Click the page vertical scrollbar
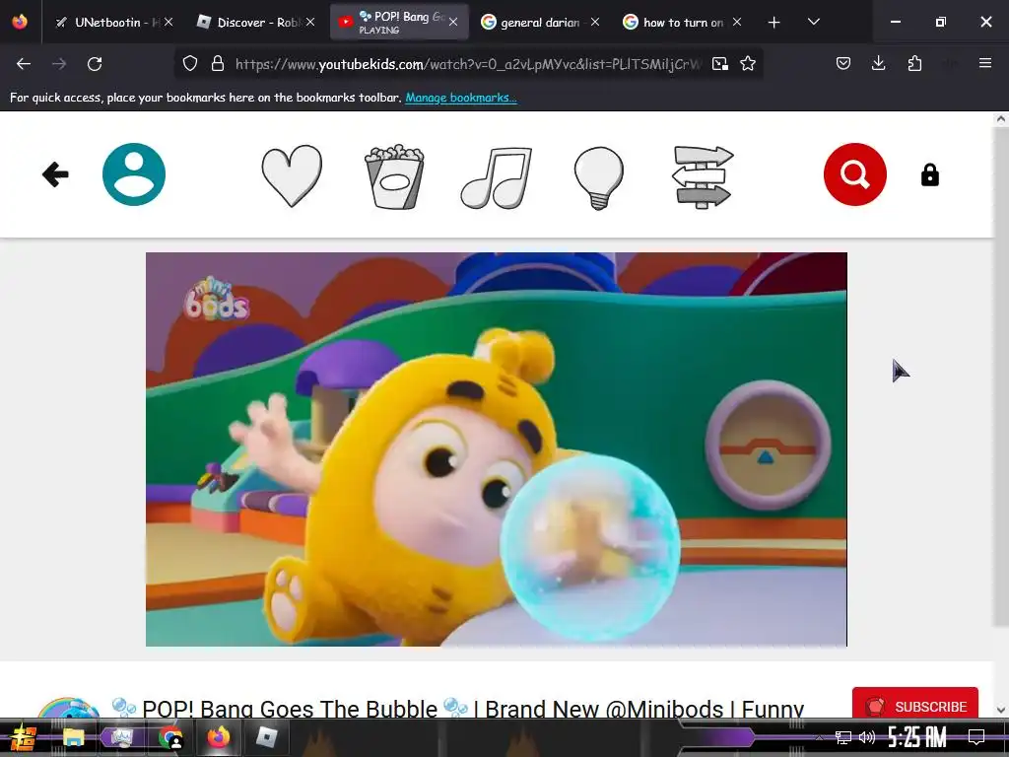Viewport: 1009px width, 757px height. [1000, 377]
